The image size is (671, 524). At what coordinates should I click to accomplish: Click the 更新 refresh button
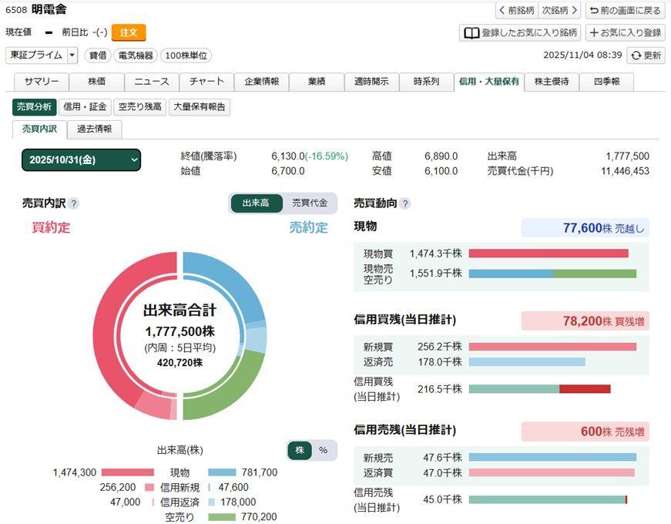[x=646, y=55]
